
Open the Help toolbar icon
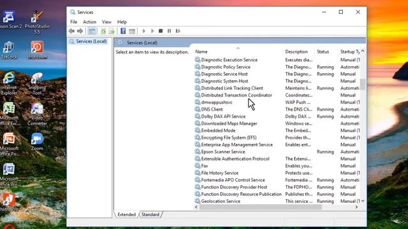tap(123, 31)
